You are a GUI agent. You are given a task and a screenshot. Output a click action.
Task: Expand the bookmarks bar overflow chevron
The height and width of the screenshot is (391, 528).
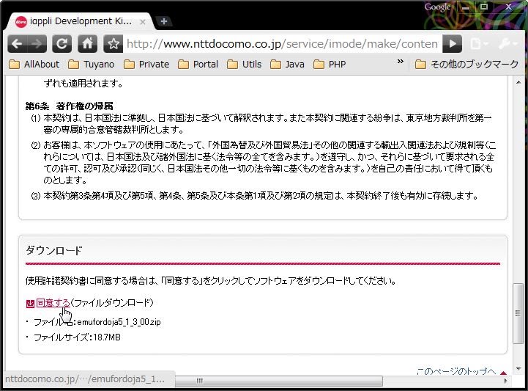(401, 63)
